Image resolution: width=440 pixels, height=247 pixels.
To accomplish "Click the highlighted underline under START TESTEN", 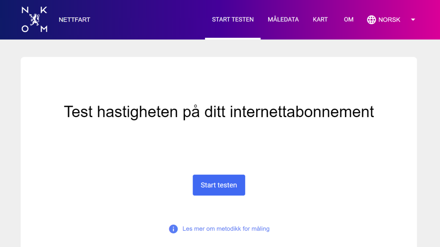I will click(x=232, y=38).
